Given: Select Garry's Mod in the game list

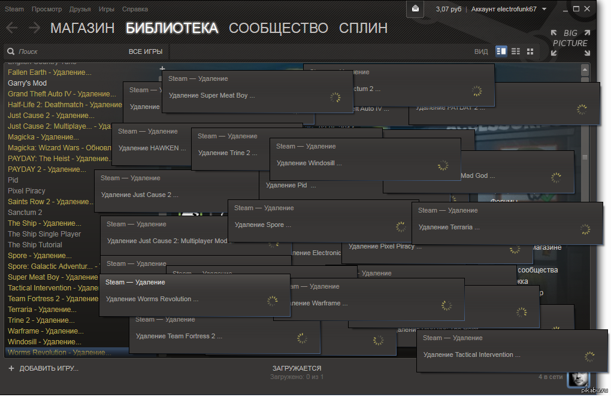Looking at the screenshot, I should tap(27, 83).
